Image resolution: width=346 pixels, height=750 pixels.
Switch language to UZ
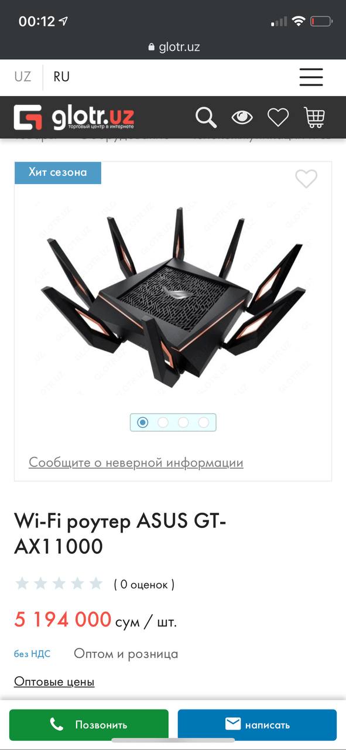(x=23, y=77)
